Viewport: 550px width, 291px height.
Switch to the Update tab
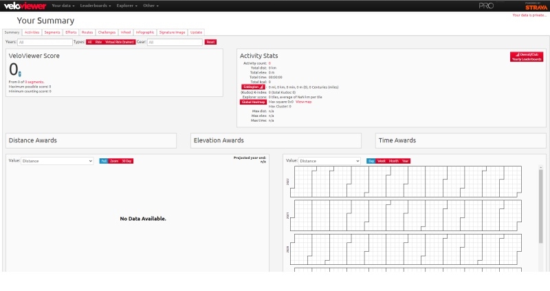[x=196, y=32]
